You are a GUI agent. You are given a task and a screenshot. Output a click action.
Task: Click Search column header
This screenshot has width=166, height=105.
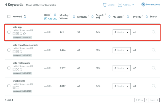[153, 17]
